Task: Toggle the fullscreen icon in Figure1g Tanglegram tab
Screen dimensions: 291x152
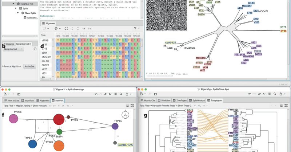Action: pos(286,106)
